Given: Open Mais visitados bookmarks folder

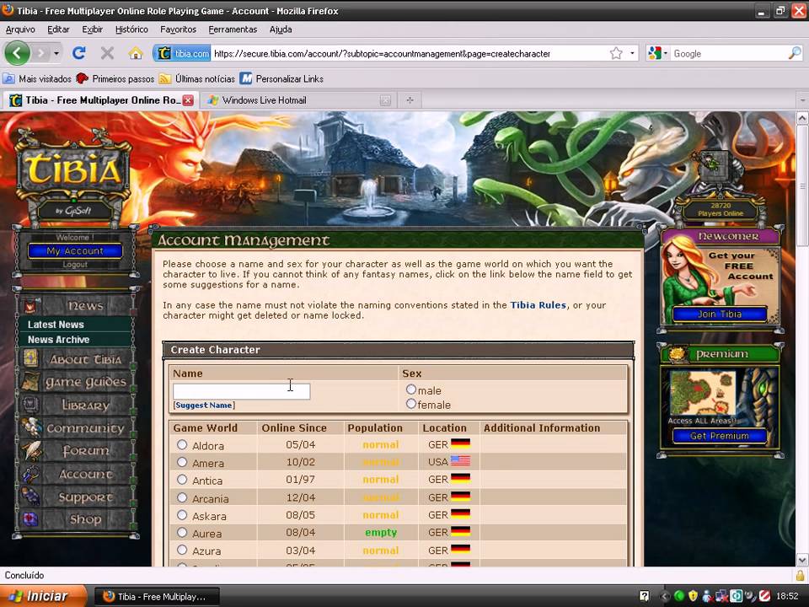Looking at the screenshot, I should [37, 79].
